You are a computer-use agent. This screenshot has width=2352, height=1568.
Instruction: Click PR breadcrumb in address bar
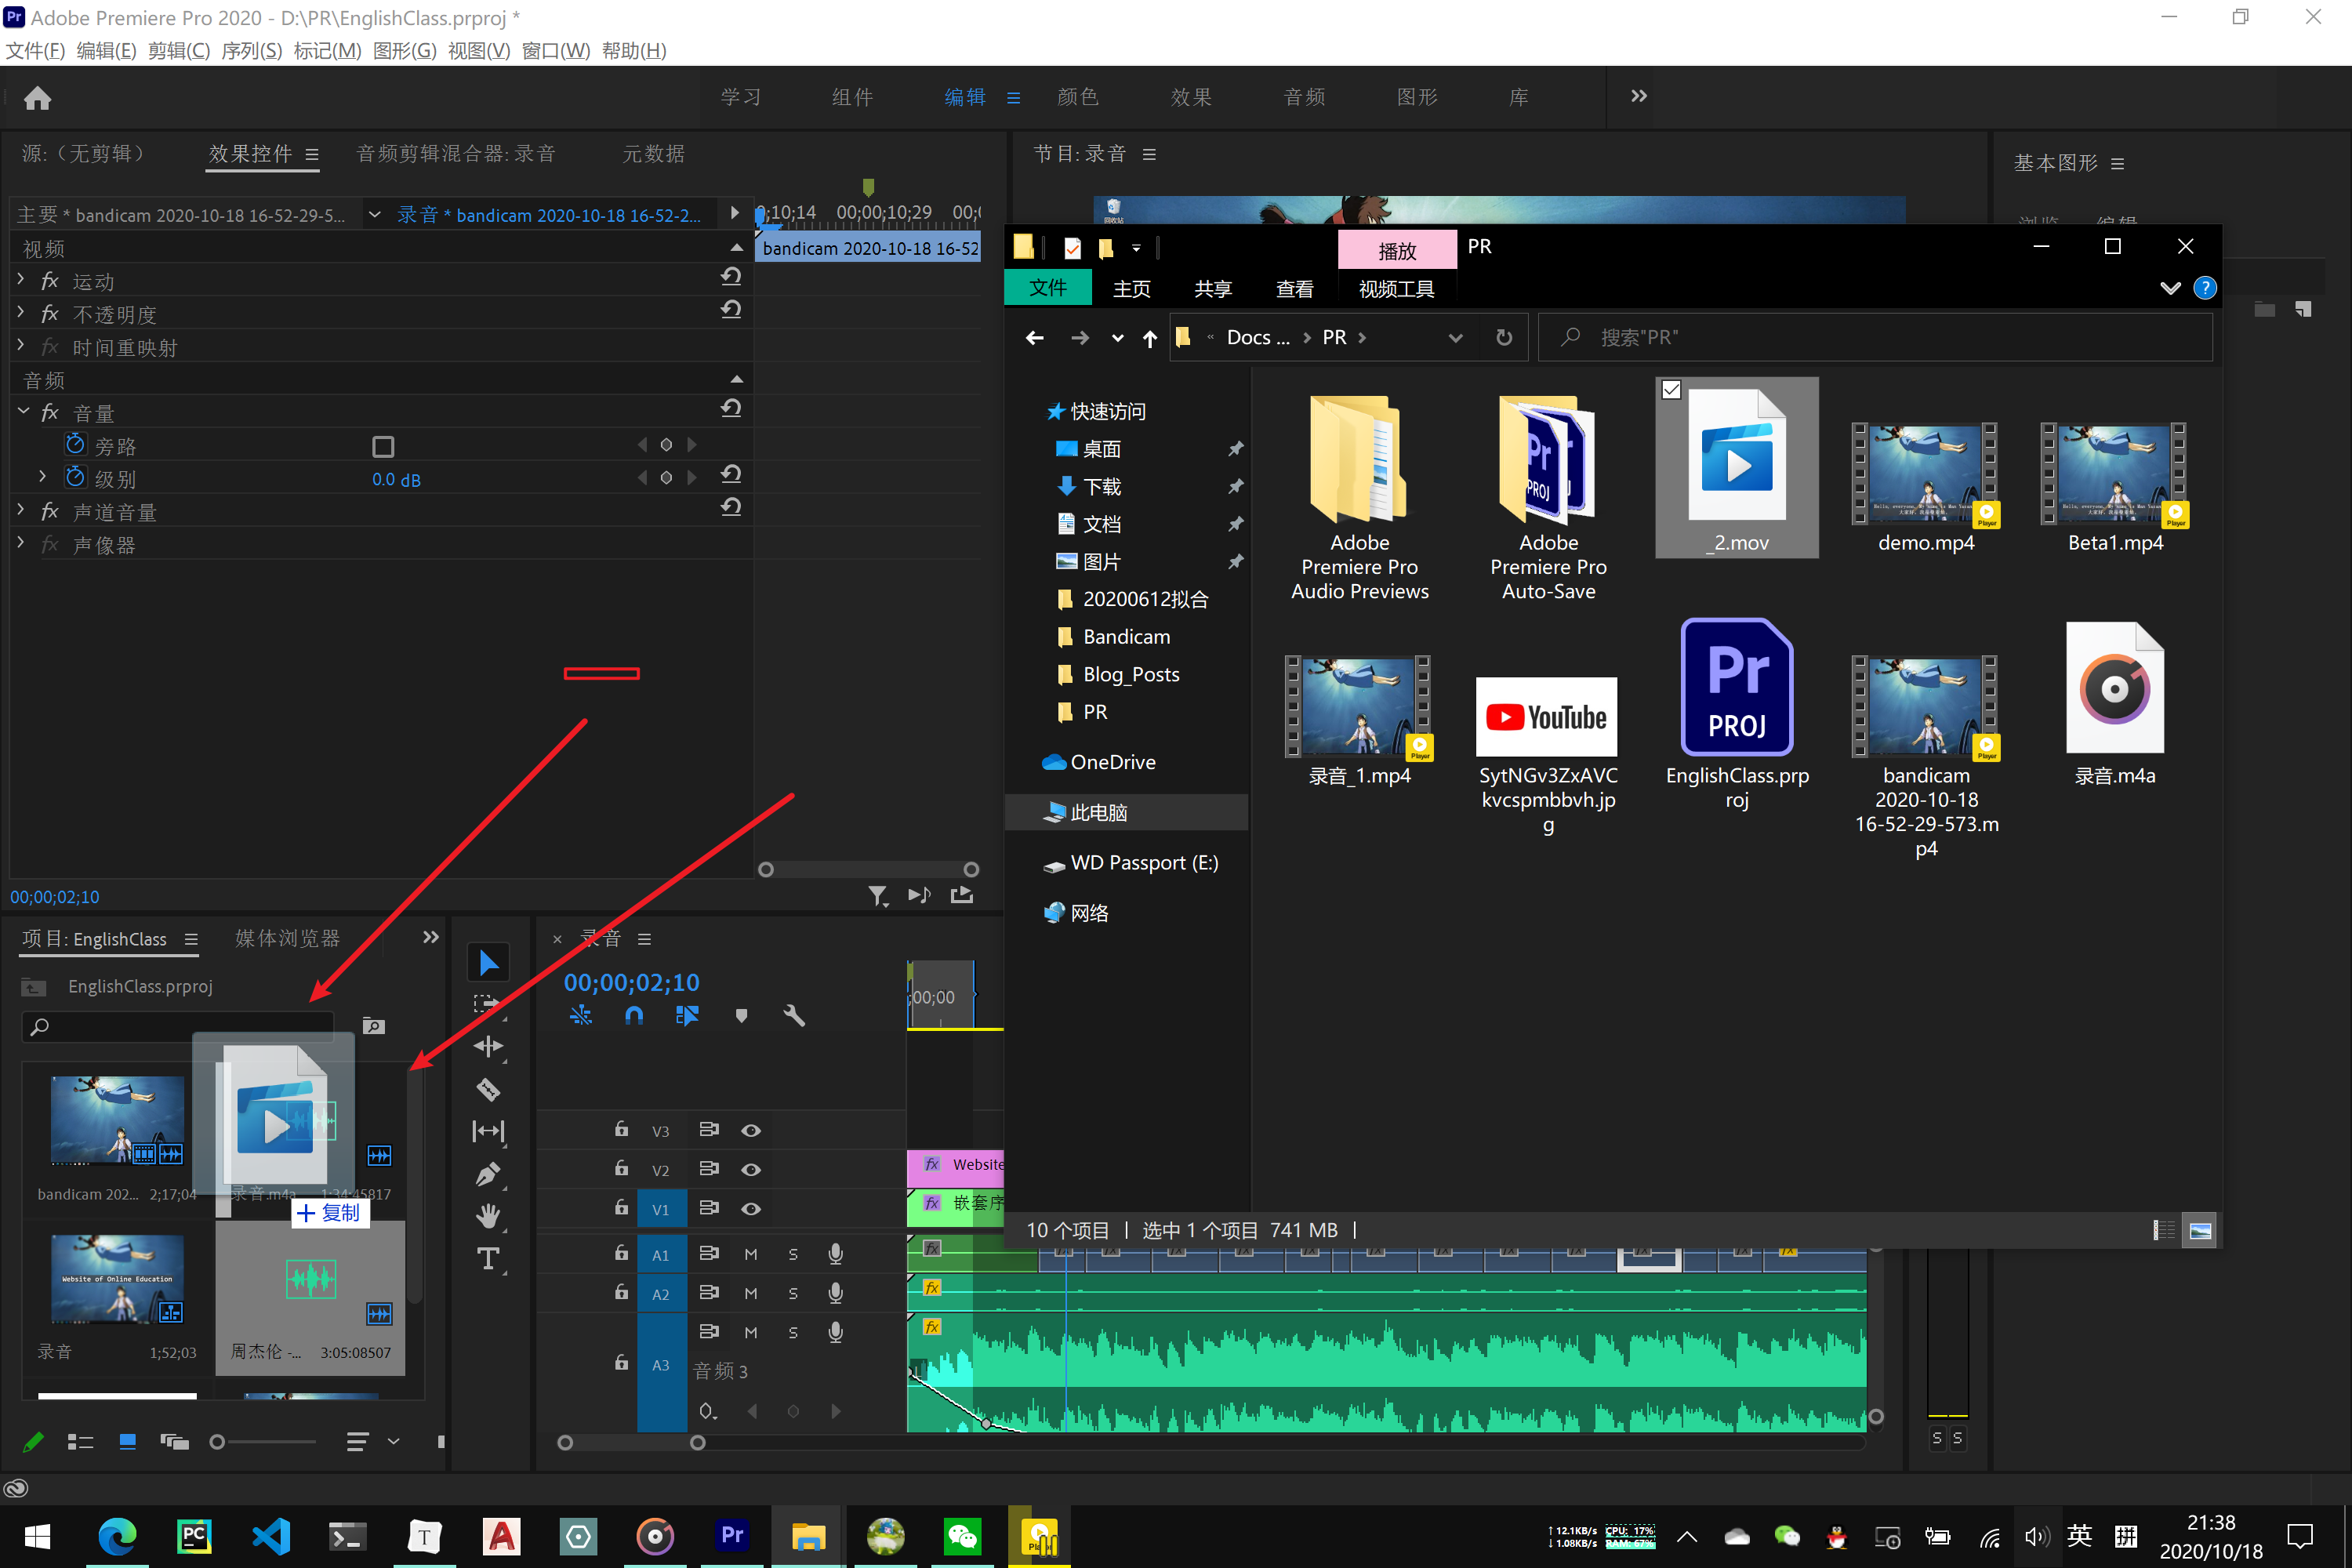tap(1334, 338)
